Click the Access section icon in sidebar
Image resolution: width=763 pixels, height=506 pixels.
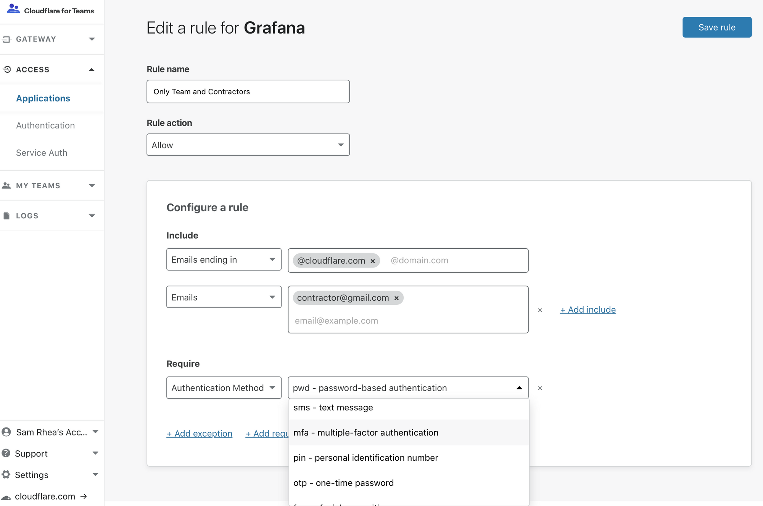7,69
